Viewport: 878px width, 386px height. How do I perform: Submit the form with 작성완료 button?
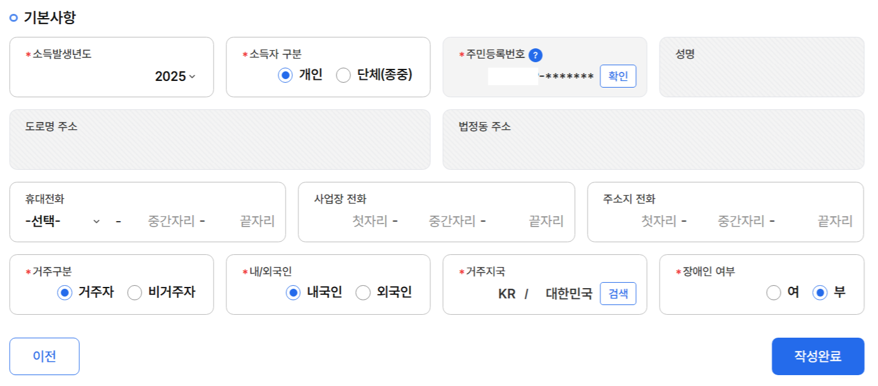[818, 356]
